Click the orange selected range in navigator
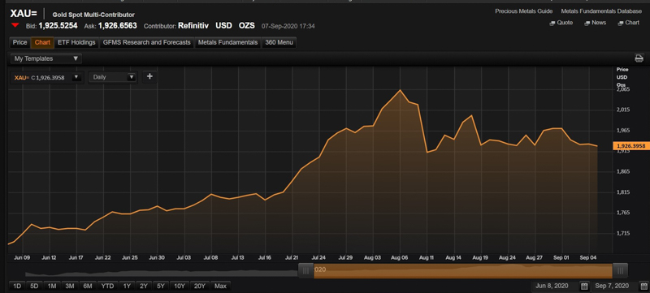The image size is (650, 293). (x=463, y=270)
